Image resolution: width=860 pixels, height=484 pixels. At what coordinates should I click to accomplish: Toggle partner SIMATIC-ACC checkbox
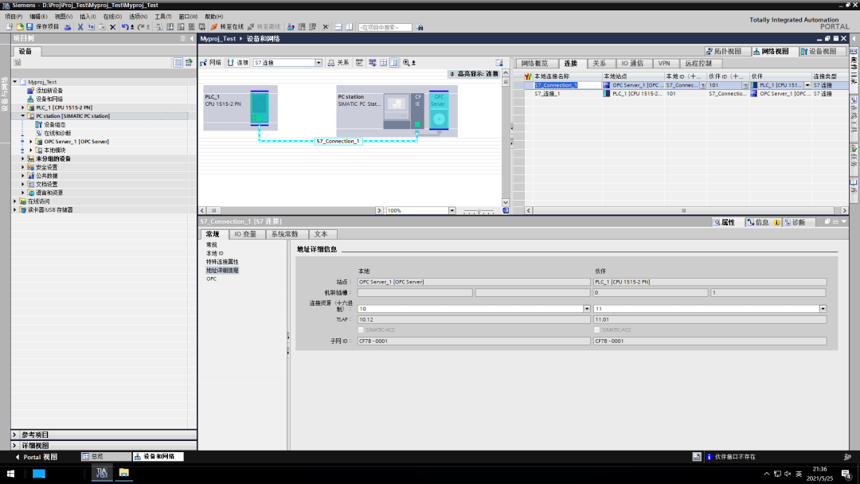click(596, 330)
